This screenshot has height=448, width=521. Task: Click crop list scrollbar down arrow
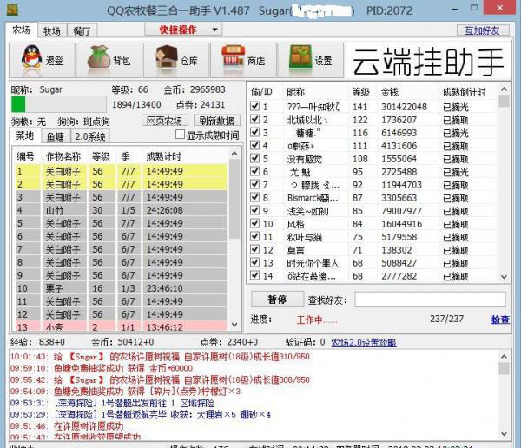(234, 325)
